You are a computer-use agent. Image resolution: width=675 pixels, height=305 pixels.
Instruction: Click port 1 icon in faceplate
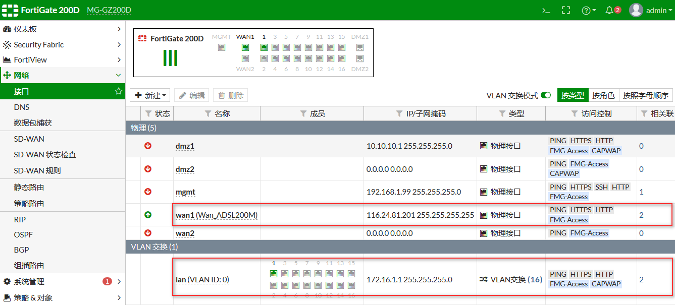coord(264,47)
